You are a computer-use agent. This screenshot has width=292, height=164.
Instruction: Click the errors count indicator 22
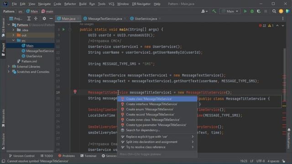(x=263, y=26)
